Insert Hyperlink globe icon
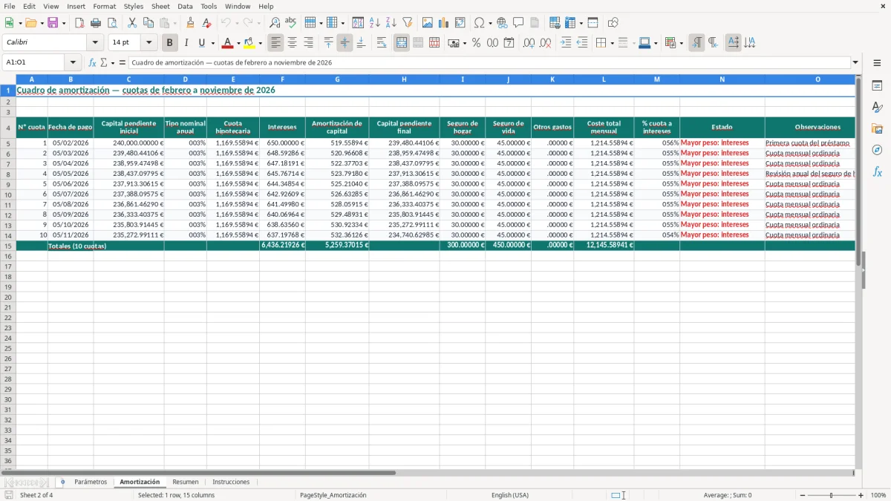Viewport: 891px width, 501px height. click(502, 23)
